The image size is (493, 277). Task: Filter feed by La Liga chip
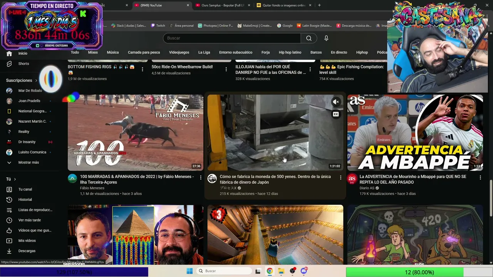[204, 52]
